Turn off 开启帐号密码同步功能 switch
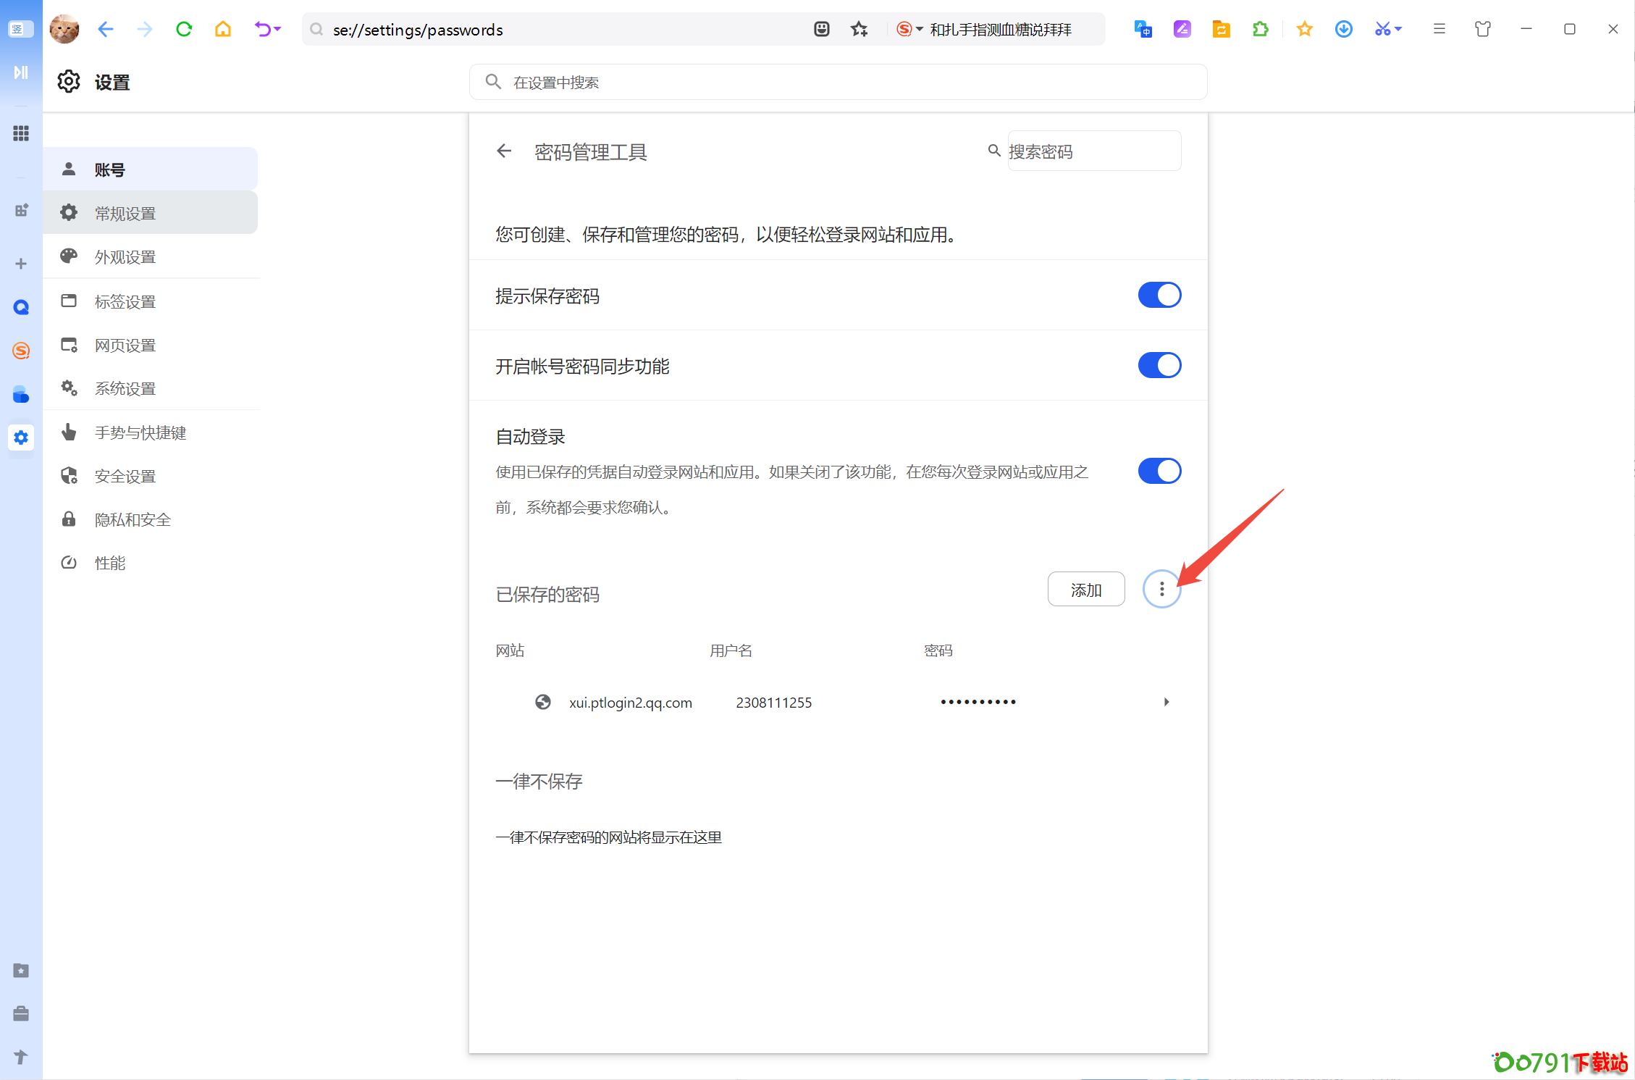This screenshot has height=1080, width=1635. tap(1159, 366)
